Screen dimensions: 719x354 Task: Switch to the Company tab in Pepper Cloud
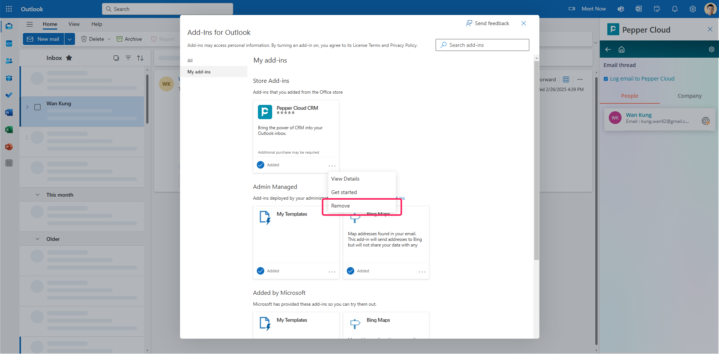[689, 96]
